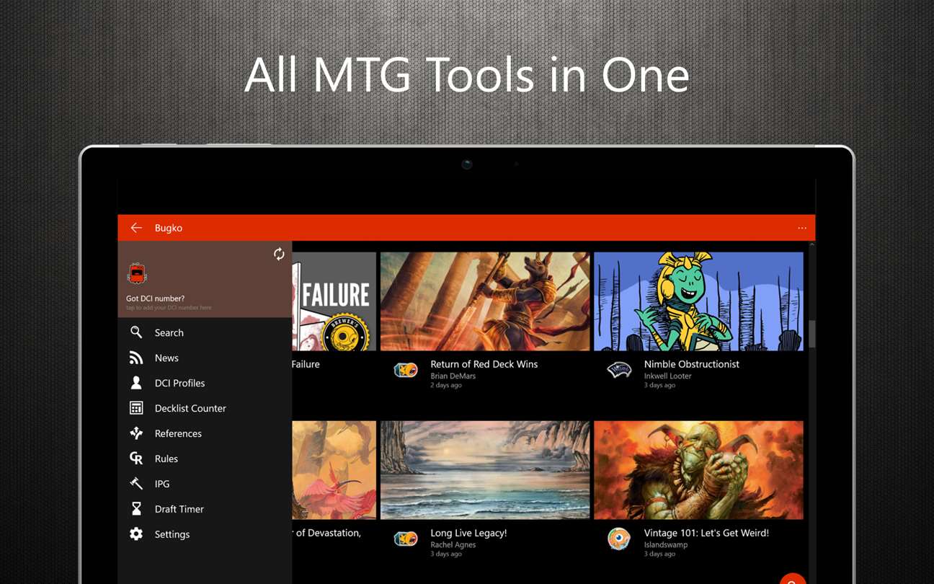Click the Inkwell Looter logo icon
Screen dimensions: 934x584
coord(619,370)
